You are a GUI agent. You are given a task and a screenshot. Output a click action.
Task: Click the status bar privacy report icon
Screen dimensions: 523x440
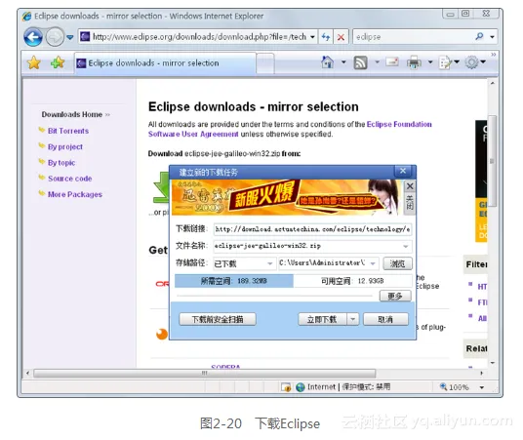tap(286, 387)
